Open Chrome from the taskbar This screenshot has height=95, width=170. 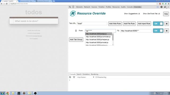tap(8, 93)
